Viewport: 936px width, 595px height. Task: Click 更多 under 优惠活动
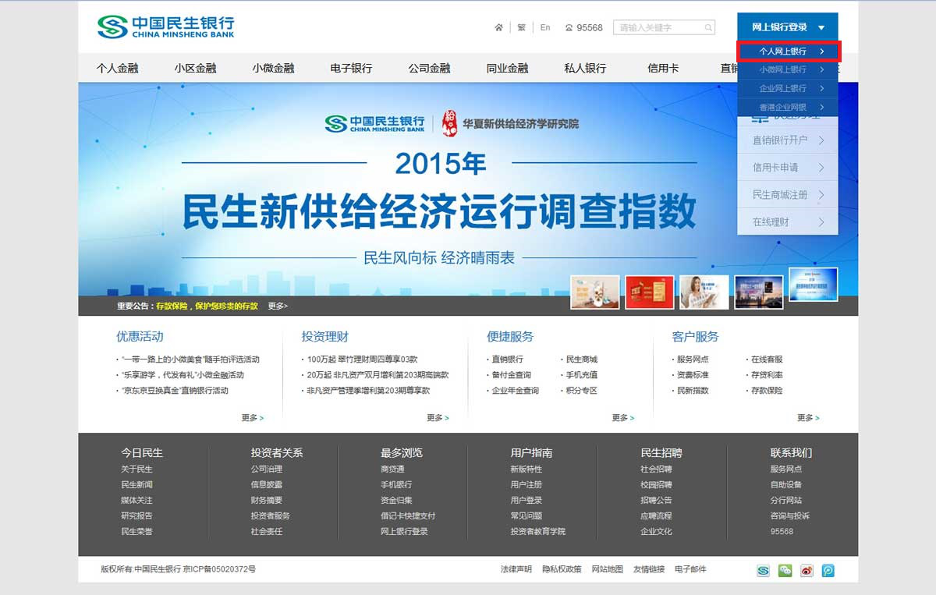(x=252, y=418)
